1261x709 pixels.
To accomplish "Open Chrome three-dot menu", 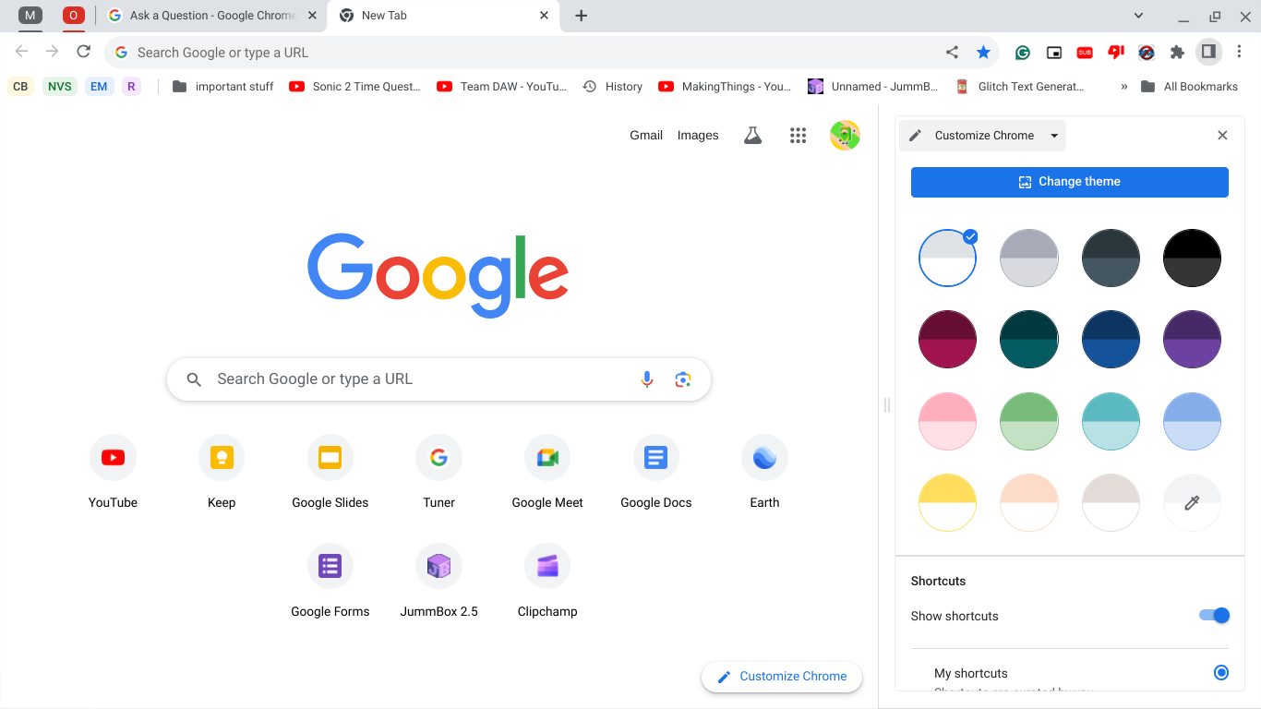I will pyautogui.click(x=1241, y=52).
